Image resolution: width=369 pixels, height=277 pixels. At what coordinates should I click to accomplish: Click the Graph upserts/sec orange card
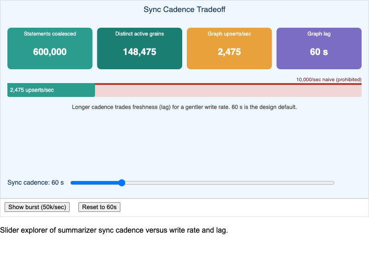pos(229,48)
